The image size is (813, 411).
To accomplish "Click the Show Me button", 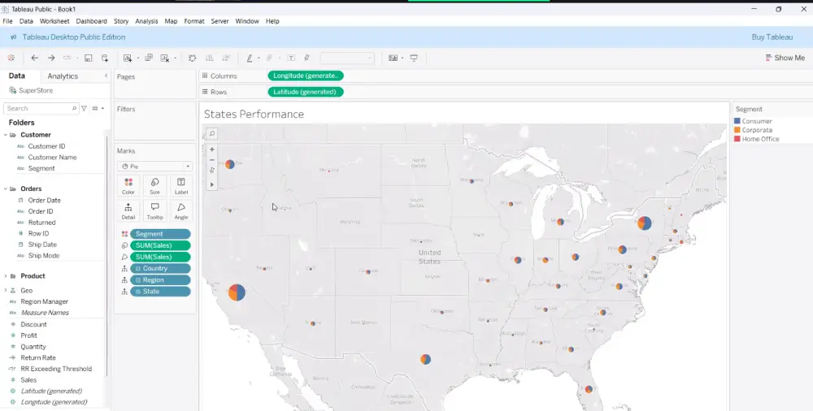I will 785,58.
